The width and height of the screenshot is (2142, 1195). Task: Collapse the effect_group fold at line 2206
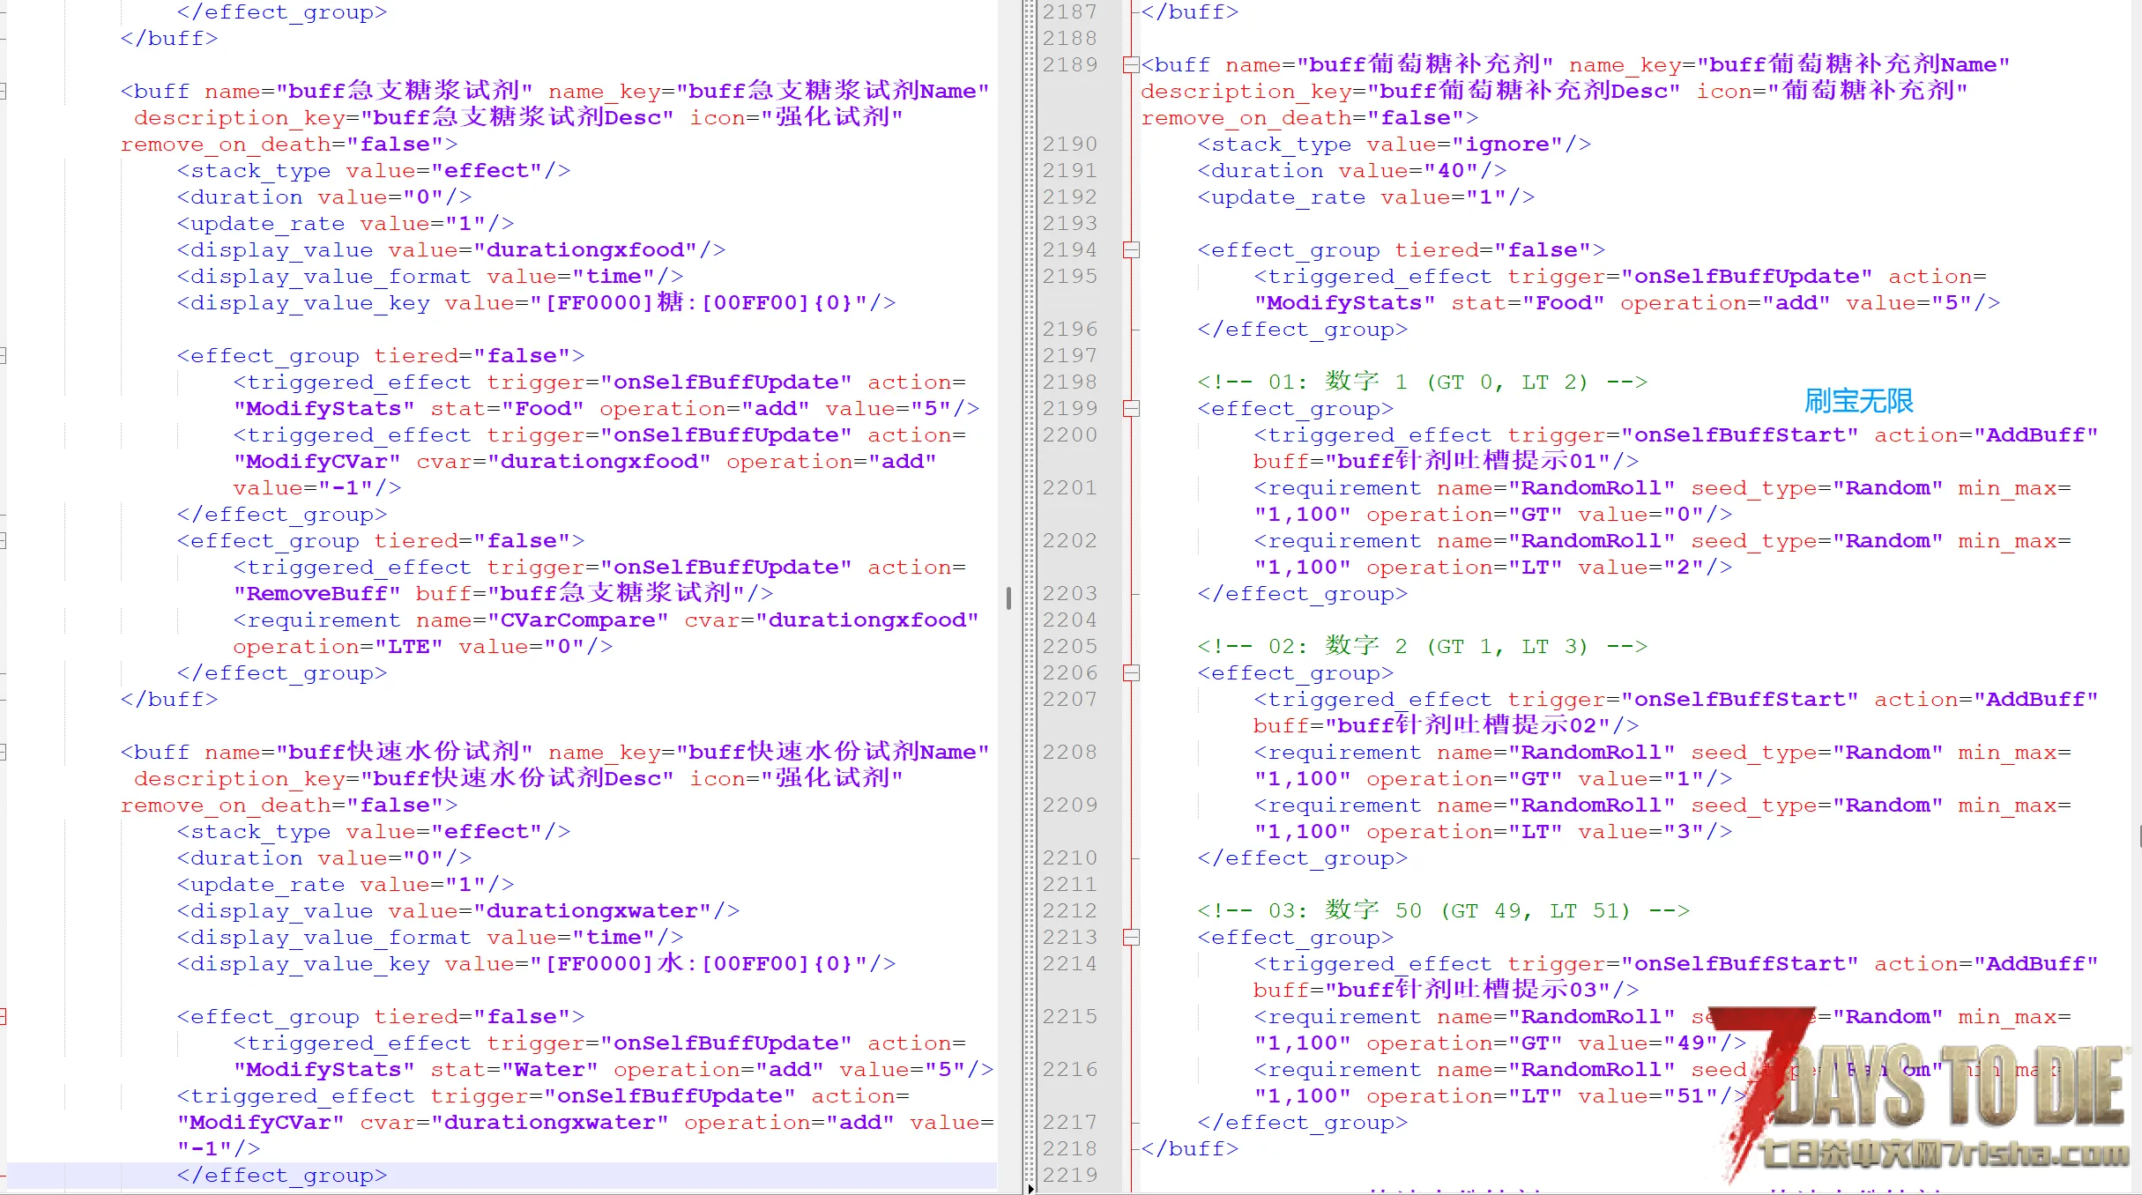point(1131,673)
